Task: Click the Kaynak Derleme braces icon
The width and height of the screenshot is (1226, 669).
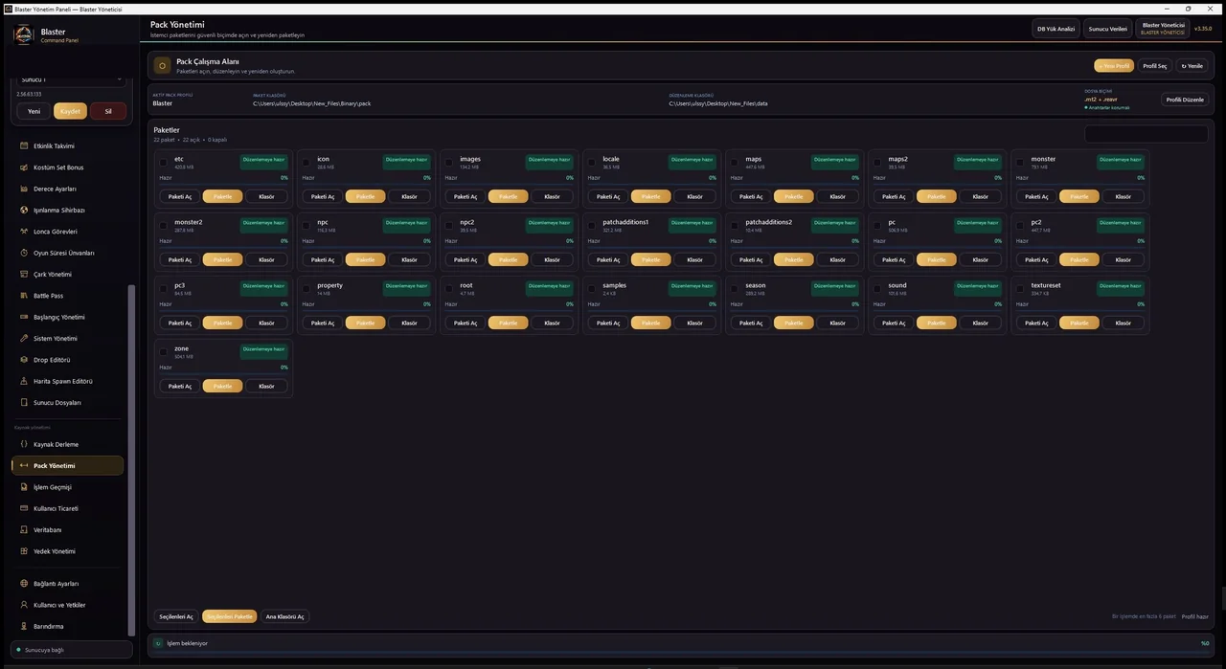Action: coord(23,444)
